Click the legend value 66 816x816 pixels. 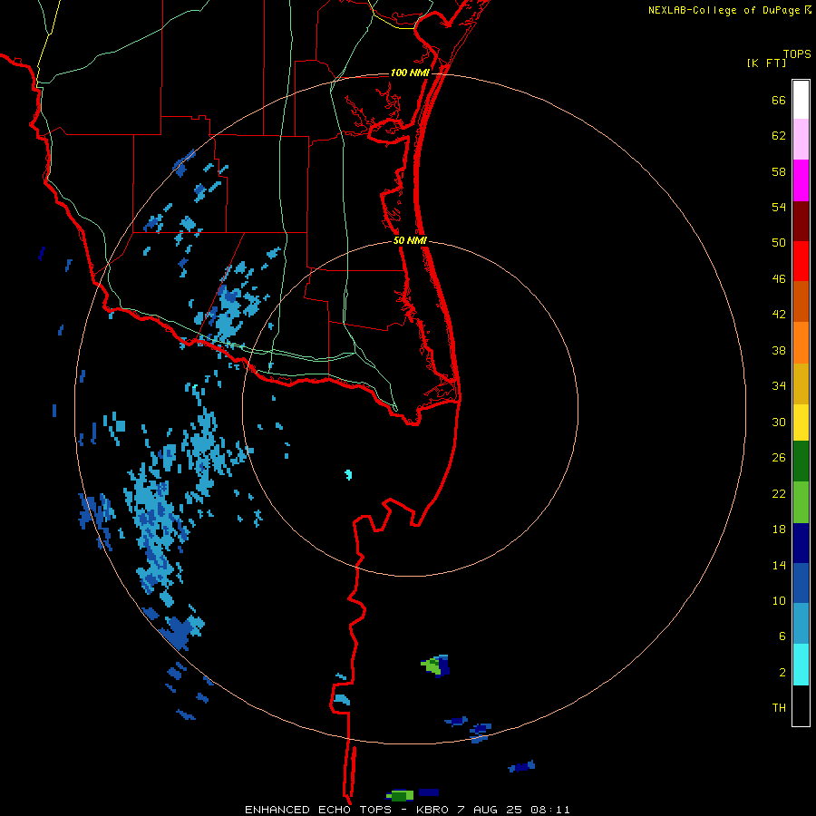coord(779,101)
